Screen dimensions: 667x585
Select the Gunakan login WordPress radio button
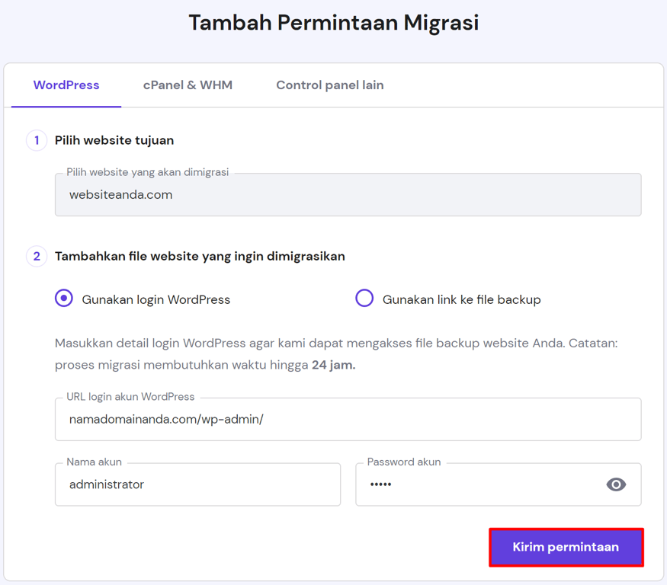pos(64,299)
